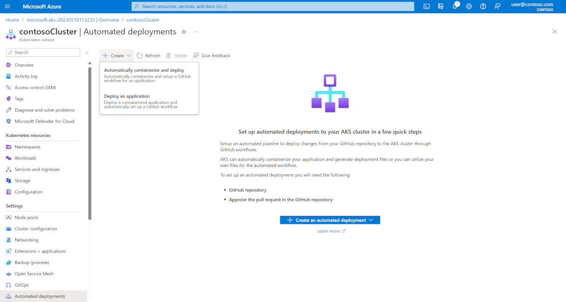Click the Extensions + applications icon
Viewport: 566px width, 302px height.
pyautogui.click(x=9, y=251)
